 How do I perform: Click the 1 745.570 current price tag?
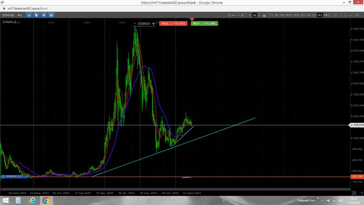tap(357, 125)
